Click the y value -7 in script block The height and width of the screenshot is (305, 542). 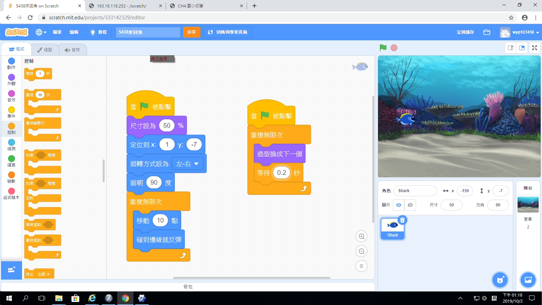tap(194, 145)
